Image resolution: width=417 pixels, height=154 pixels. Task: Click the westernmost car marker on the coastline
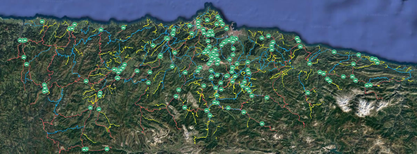pos(42,22)
